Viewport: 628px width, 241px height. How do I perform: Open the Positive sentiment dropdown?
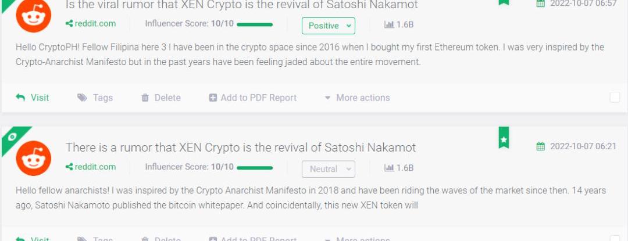tap(329, 26)
